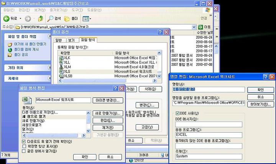Viewport: 276px width, 164px height.
Task: Open the 편집(E) menu
Action: (24, 10)
